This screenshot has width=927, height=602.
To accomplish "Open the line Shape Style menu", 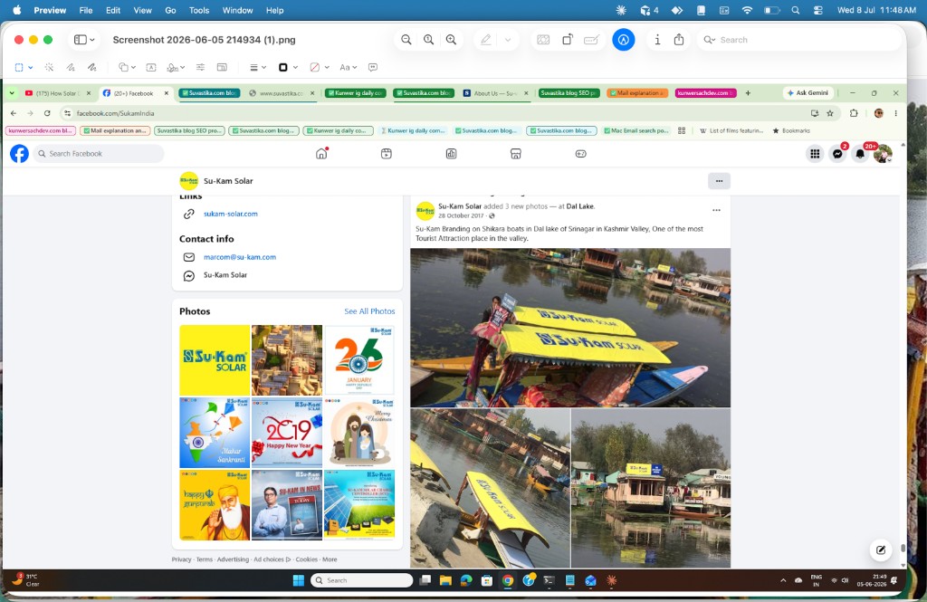I will (258, 67).
